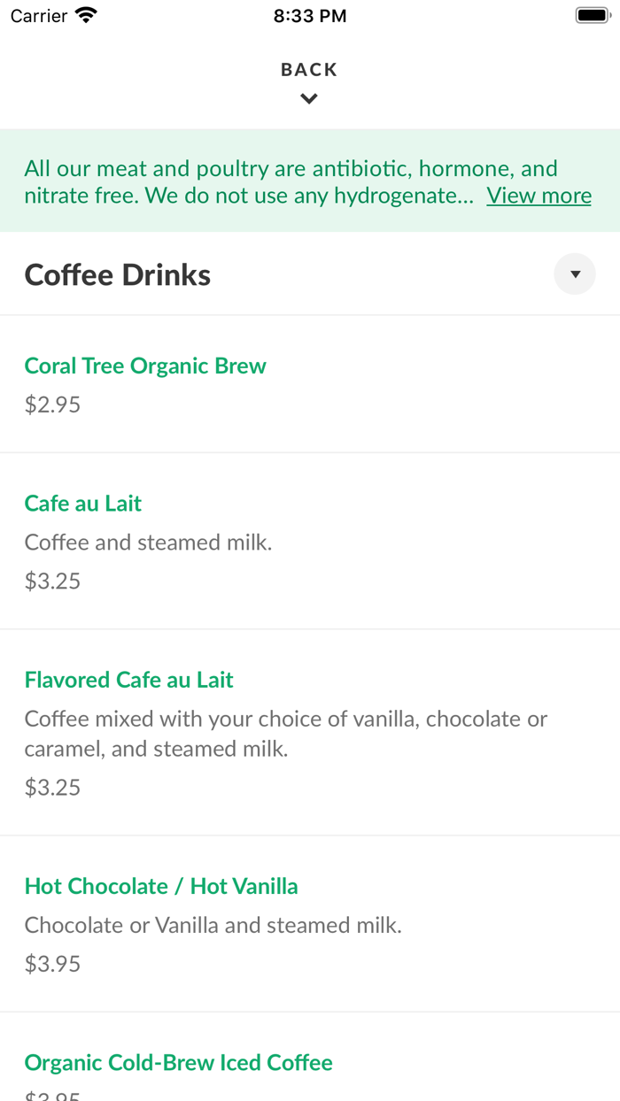Open the View more link
This screenshot has width=620, height=1101.
click(539, 195)
